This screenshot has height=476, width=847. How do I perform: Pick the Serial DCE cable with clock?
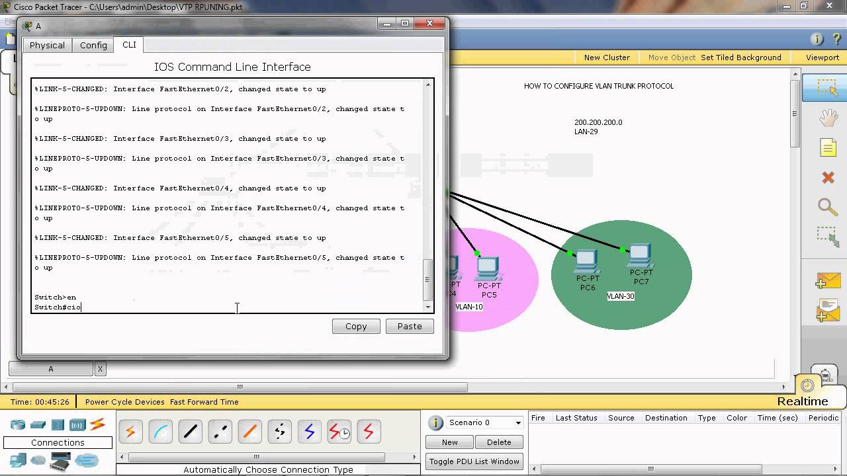pos(339,432)
